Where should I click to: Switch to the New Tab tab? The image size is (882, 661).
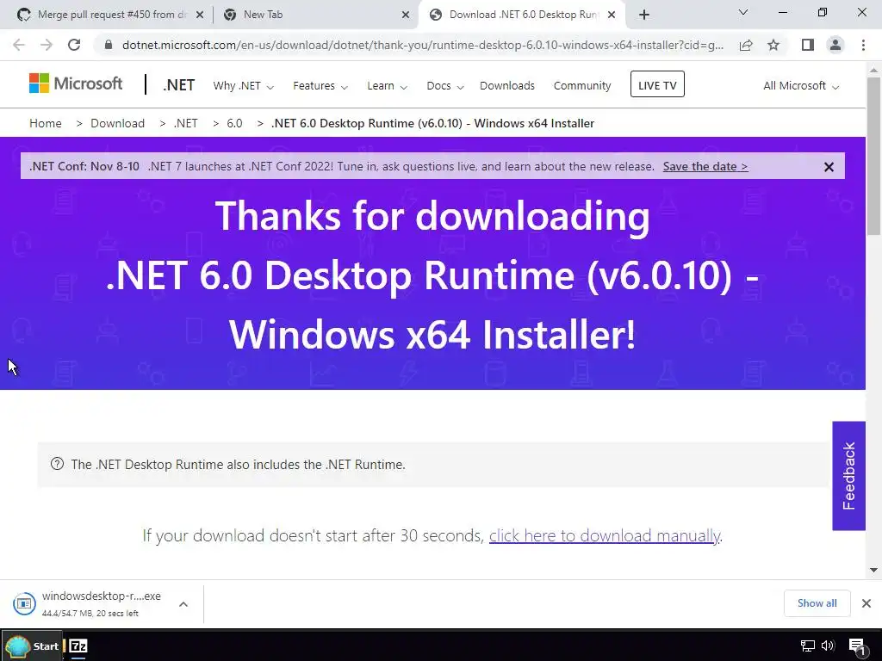coord(315,15)
